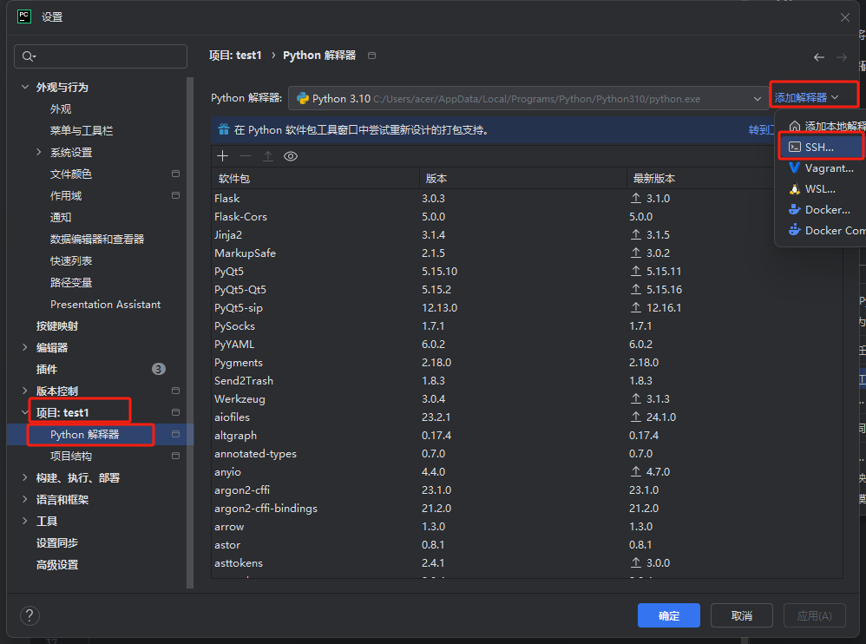The height and width of the screenshot is (644, 866).
Task: Select 添加本地解释器 from the menu
Action: click(x=823, y=126)
